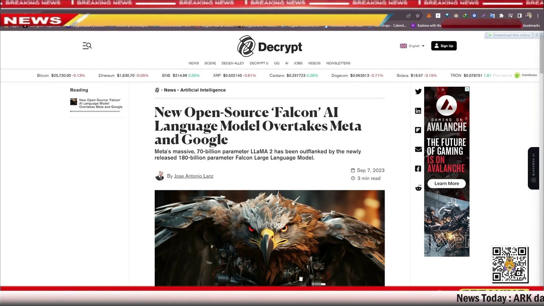Screen dimensions: 544x306
Task: Open the Extensions puzzle-piece menu
Action: pyautogui.click(x=501, y=16)
